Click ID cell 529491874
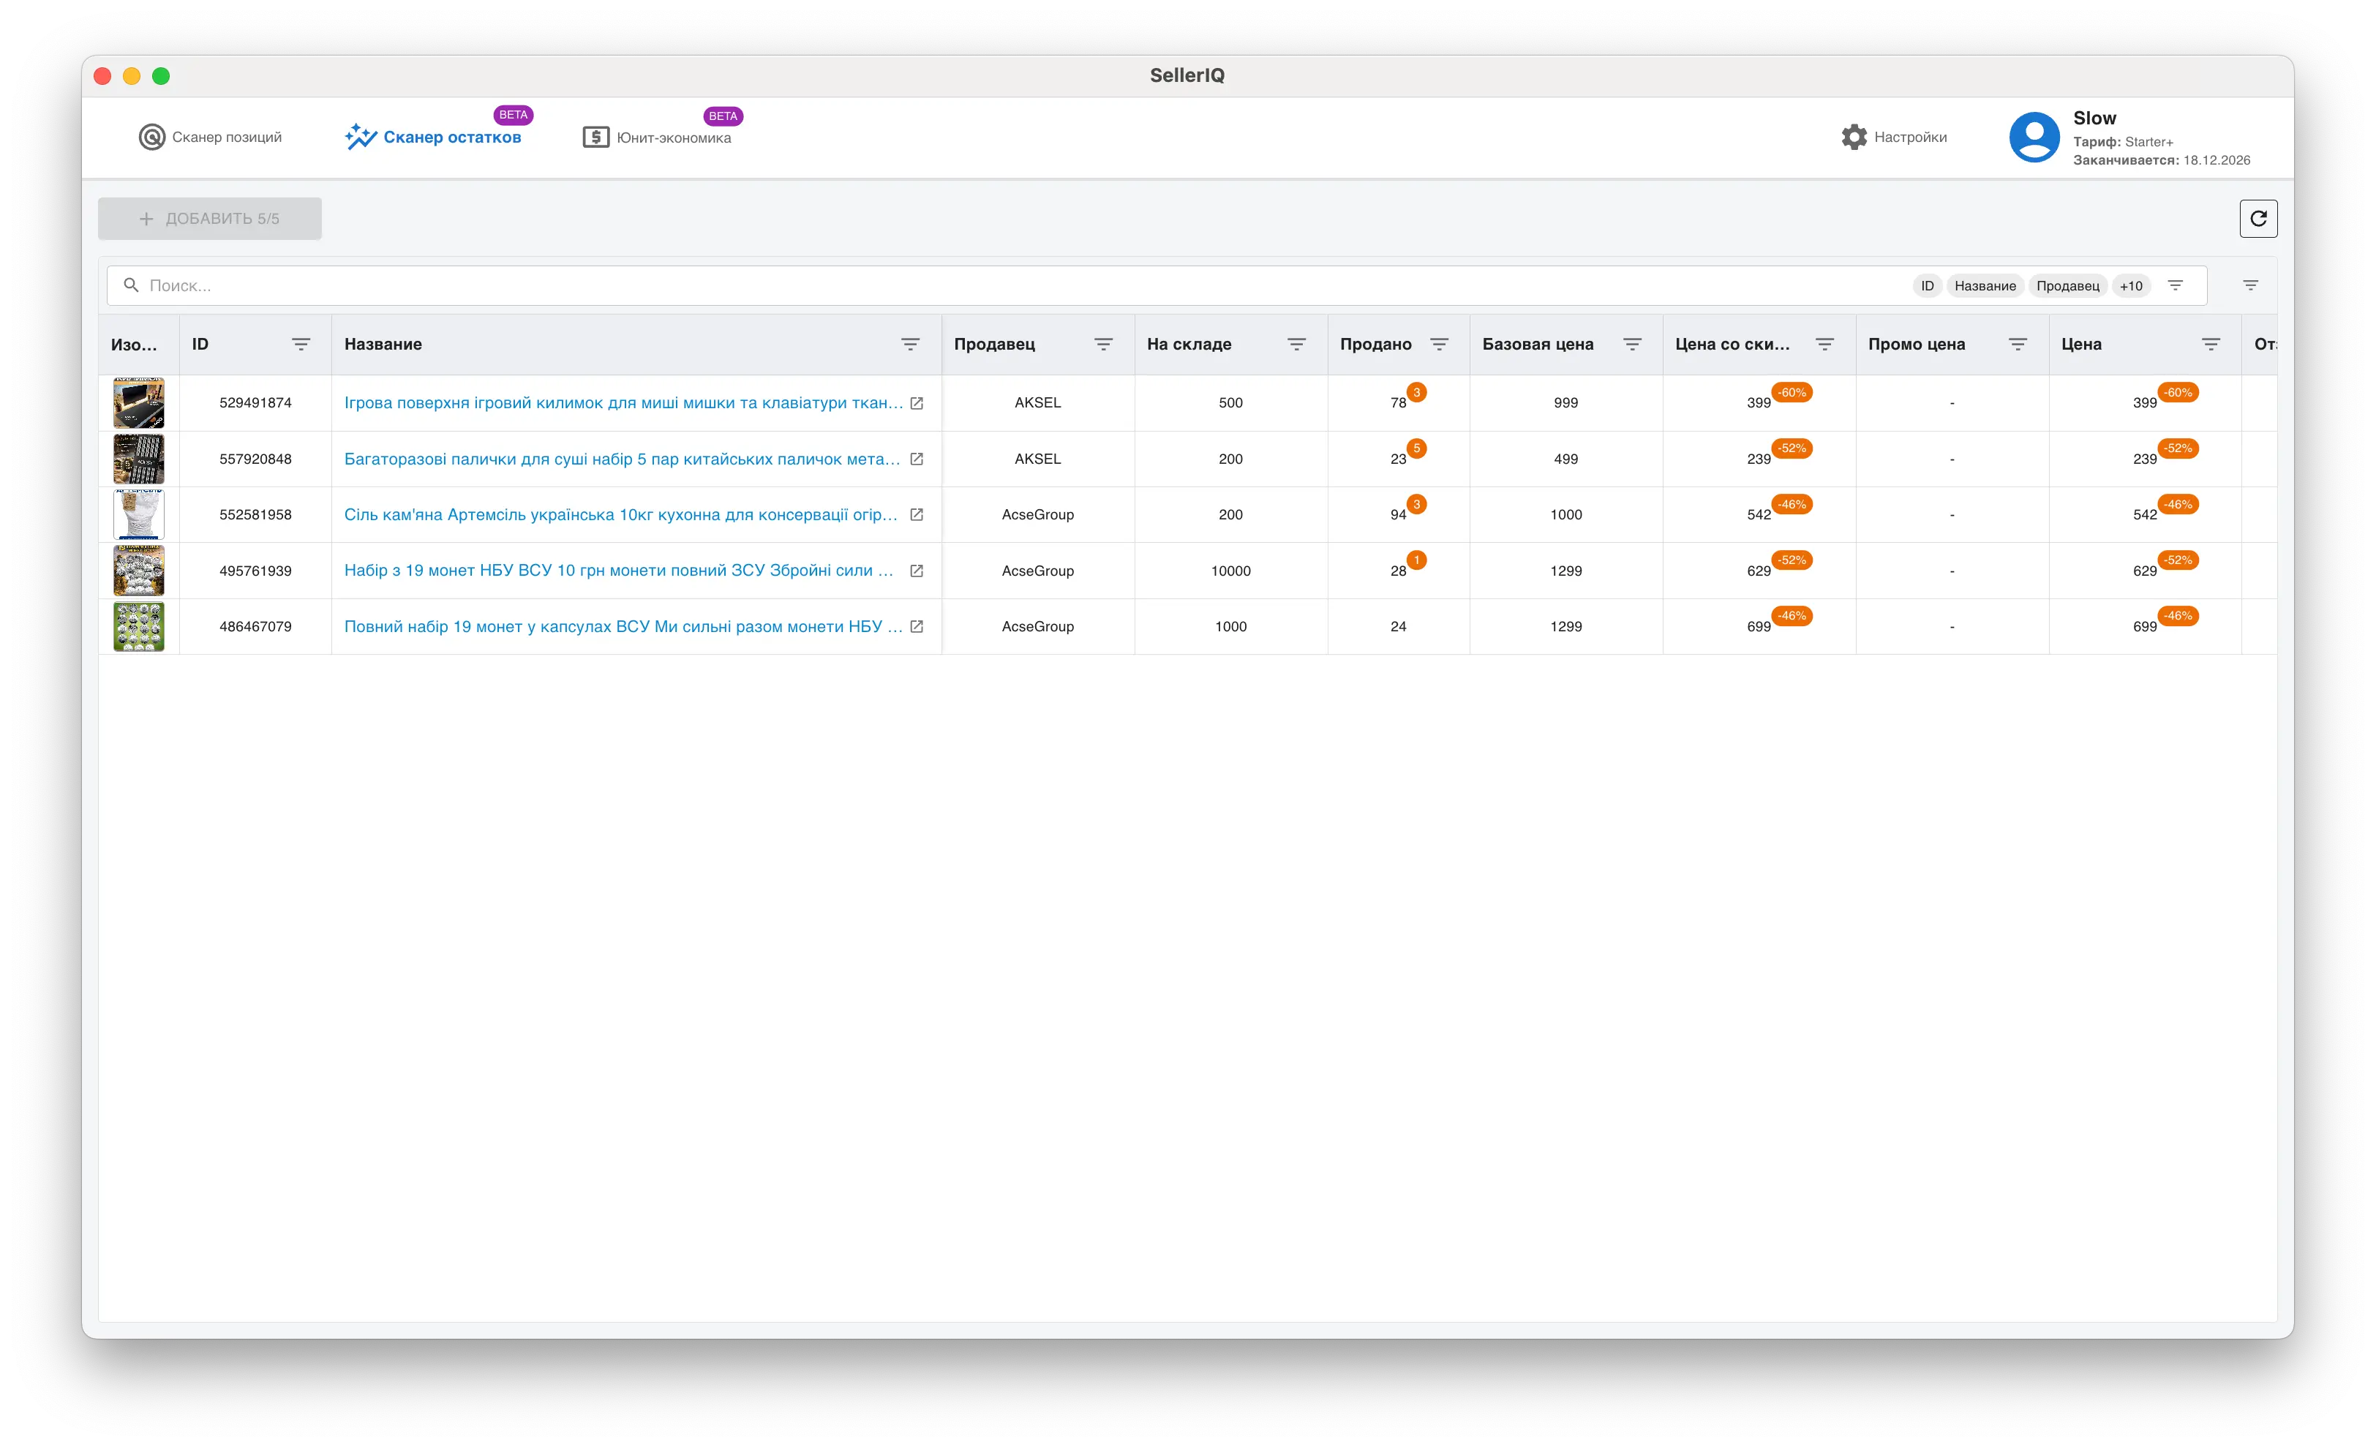2376x1447 pixels. point(255,403)
